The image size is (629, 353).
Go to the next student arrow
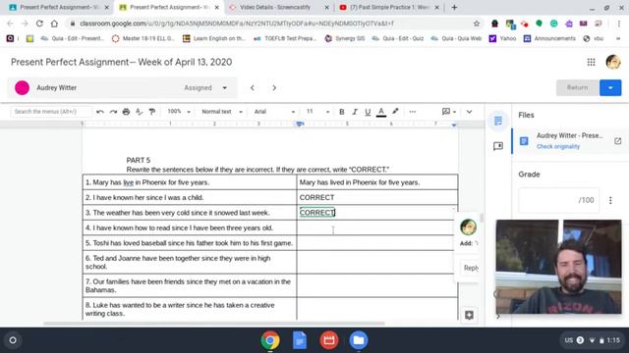pos(274,87)
